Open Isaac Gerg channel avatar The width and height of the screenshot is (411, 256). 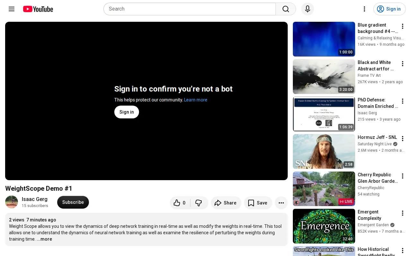tap(12, 202)
